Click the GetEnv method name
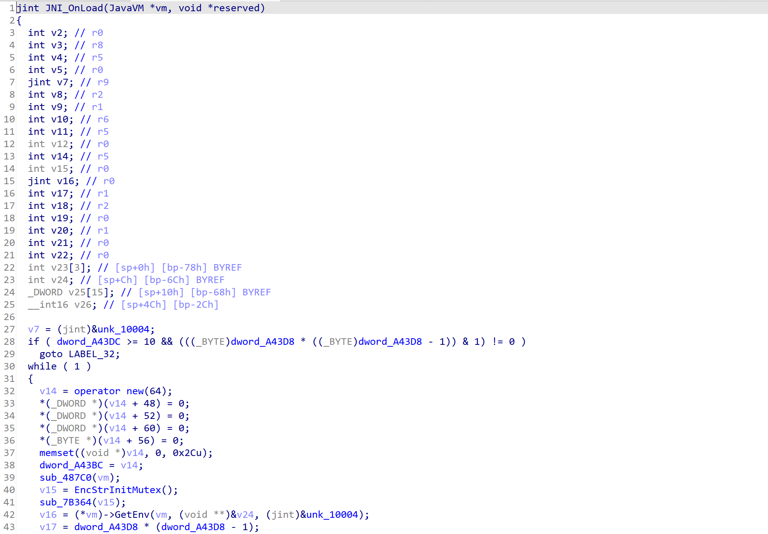The height and width of the screenshot is (534, 768). tap(132, 515)
